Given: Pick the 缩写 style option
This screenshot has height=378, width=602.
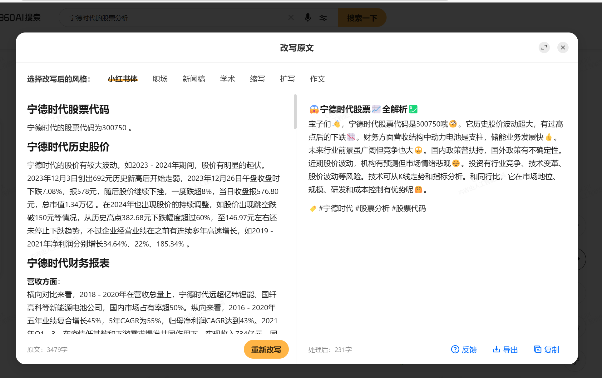Looking at the screenshot, I should tap(258, 79).
